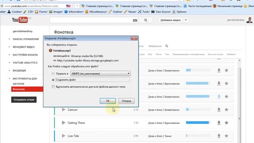The image size is (254, 143).
Task: Open the on-screen keyboard icon in search box
Action: click(135, 20)
